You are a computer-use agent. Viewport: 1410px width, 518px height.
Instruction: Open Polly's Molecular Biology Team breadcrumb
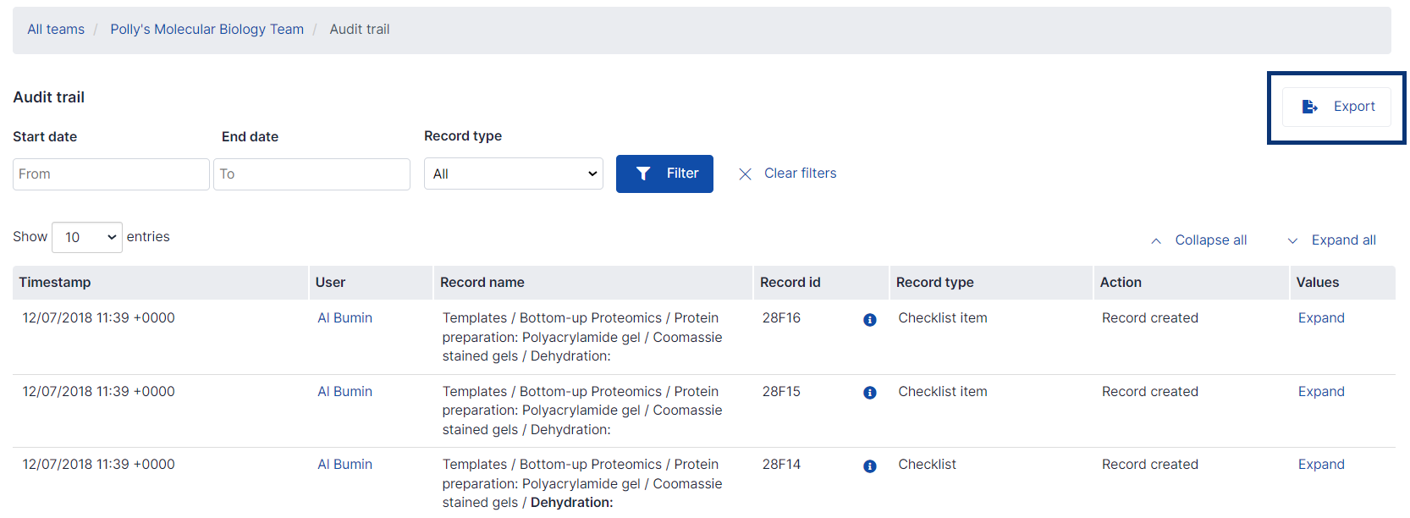[x=207, y=30]
